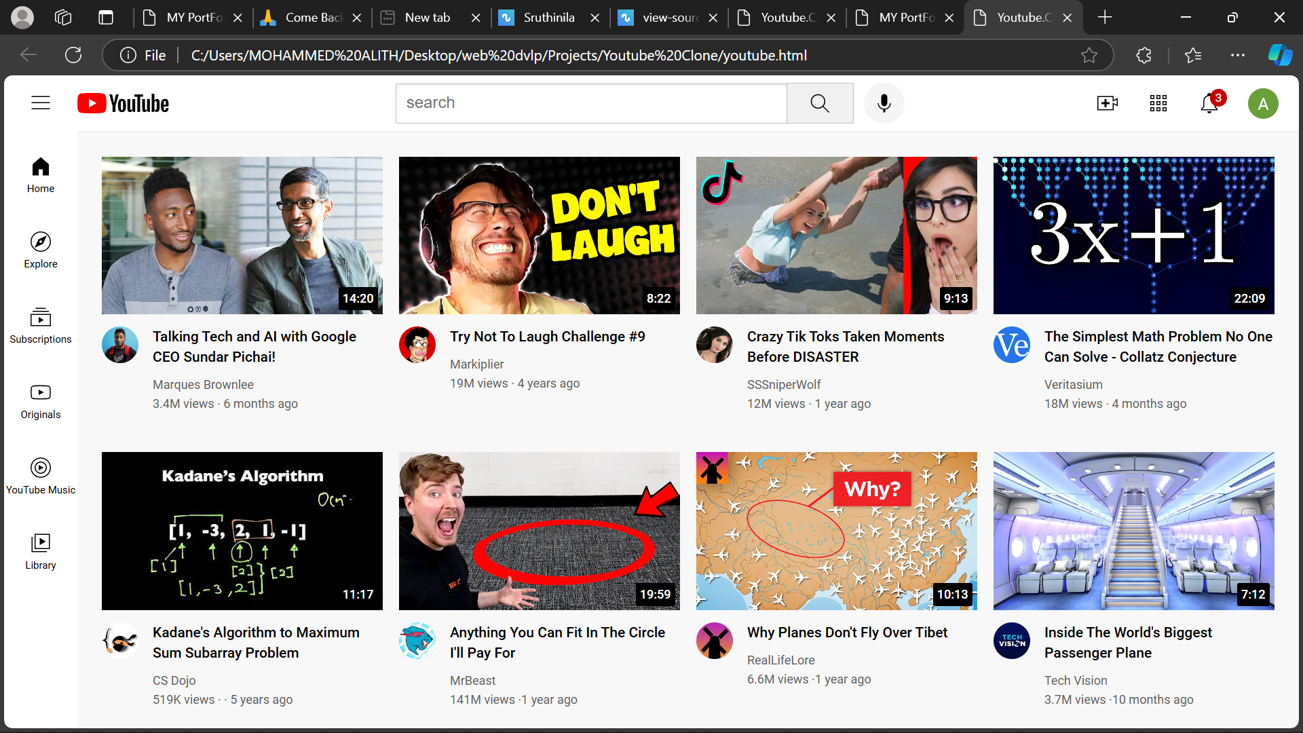The height and width of the screenshot is (733, 1303).
Task: Play the 3x+1 Collatz Conjecture thumbnail
Action: coord(1133,236)
